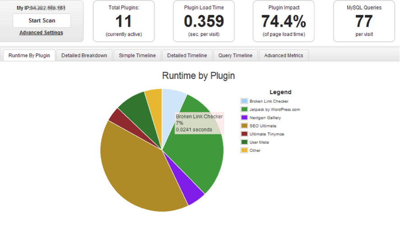Click the Other legend yellow swatch
Viewport: 400px width, 227px height.
(x=244, y=150)
